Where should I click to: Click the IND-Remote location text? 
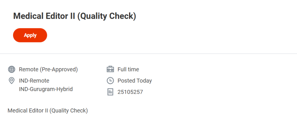coord(34,81)
